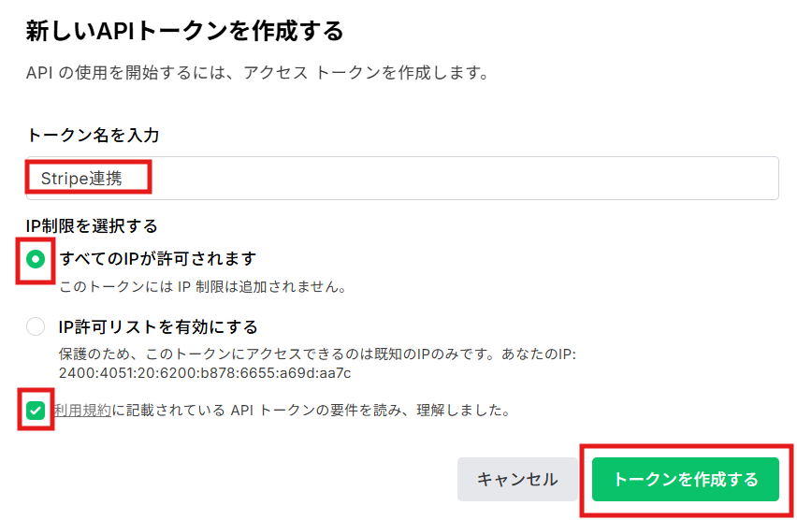
Task: Select the IP許可リストを有効にする radio button
Action: [36, 327]
